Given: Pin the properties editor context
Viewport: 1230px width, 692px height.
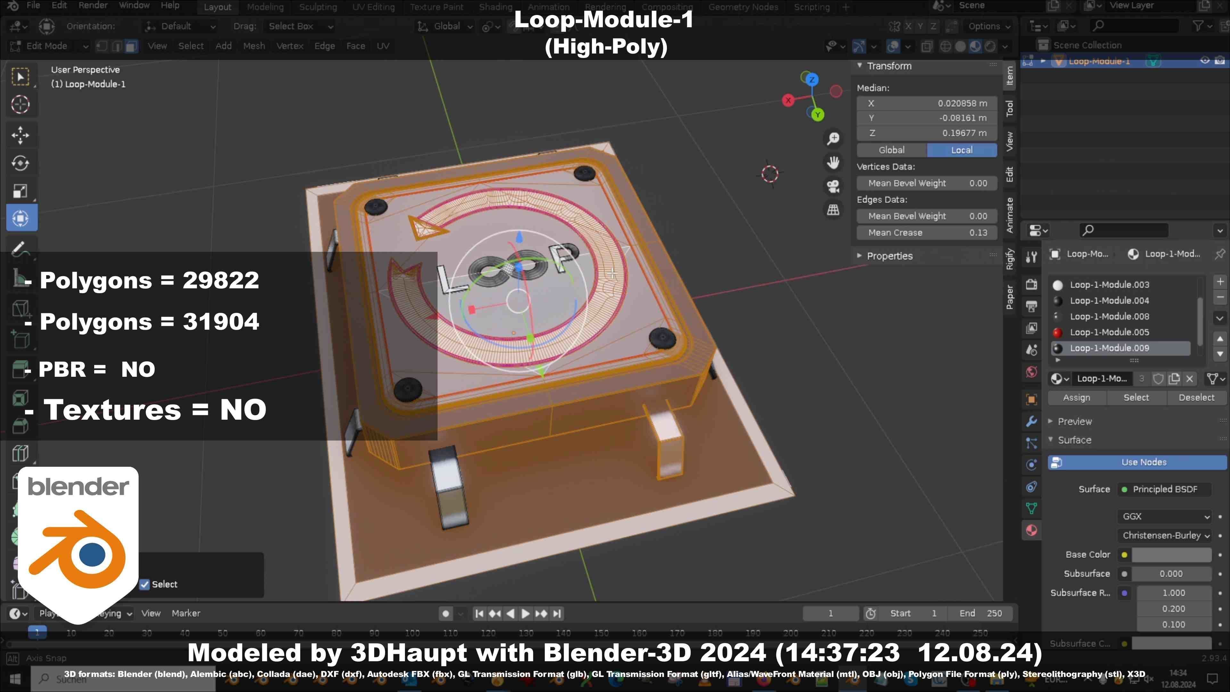Looking at the screenshot, I should [x=1219, y=254].
